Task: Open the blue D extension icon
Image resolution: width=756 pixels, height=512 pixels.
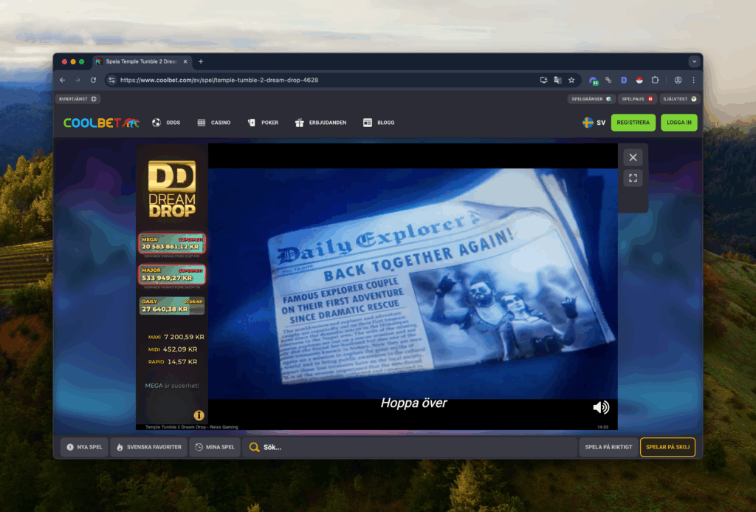Action: point(624,80)
